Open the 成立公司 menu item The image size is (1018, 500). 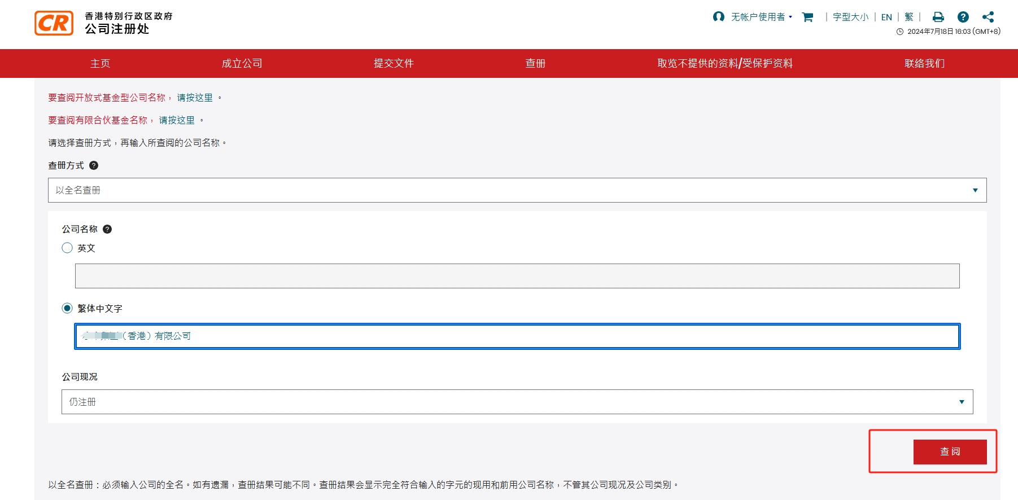pyautogui.click(x=242, y=63)
